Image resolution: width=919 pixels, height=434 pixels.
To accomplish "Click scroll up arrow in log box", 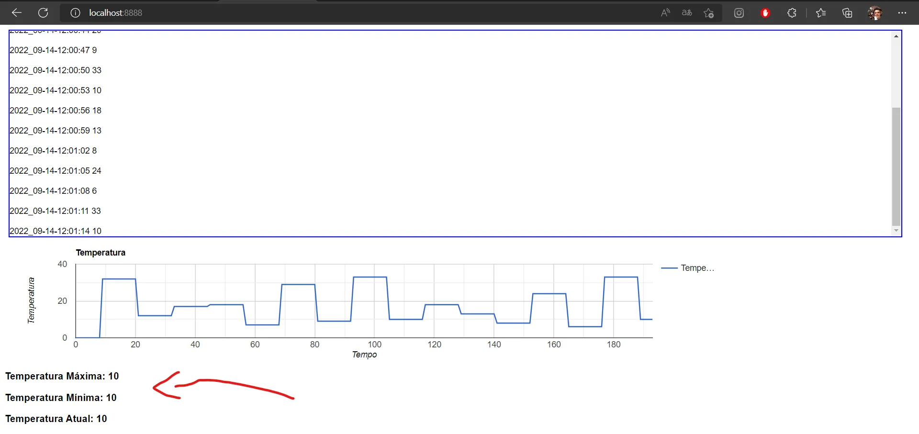I will coord(896,36).
